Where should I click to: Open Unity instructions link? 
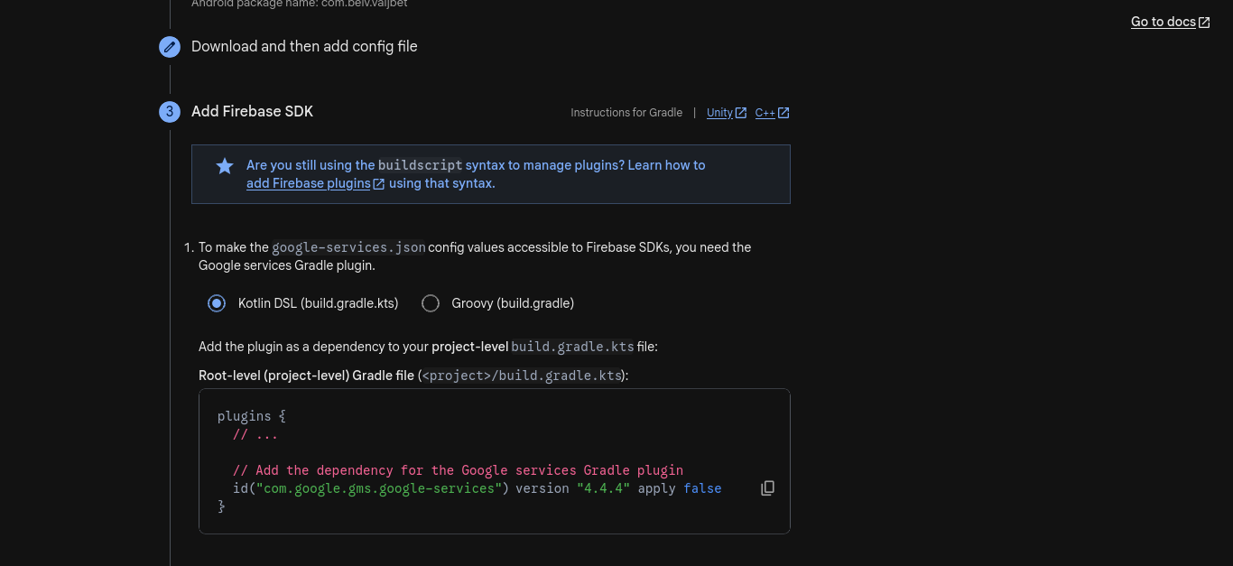click(719, 113)
